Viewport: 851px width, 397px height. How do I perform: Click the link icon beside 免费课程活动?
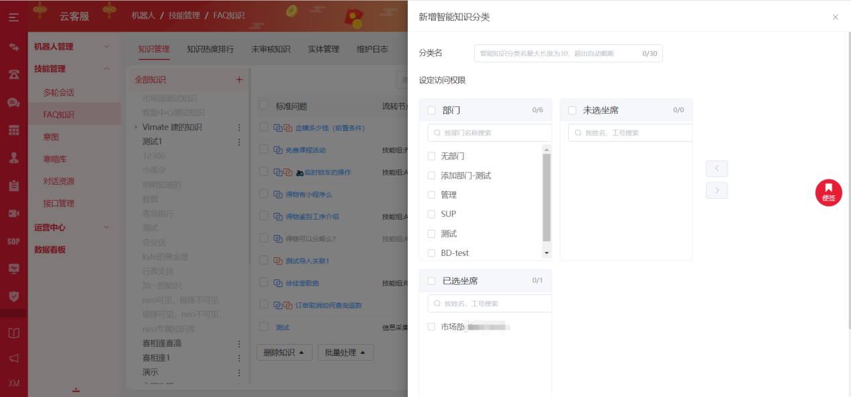[278, 150]
